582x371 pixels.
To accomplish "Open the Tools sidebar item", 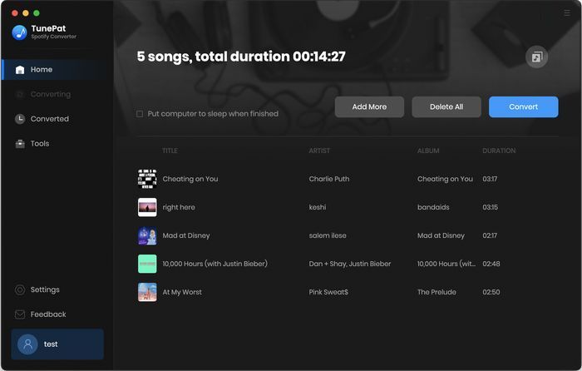I will pyautogui.click(x=40, y=143).
